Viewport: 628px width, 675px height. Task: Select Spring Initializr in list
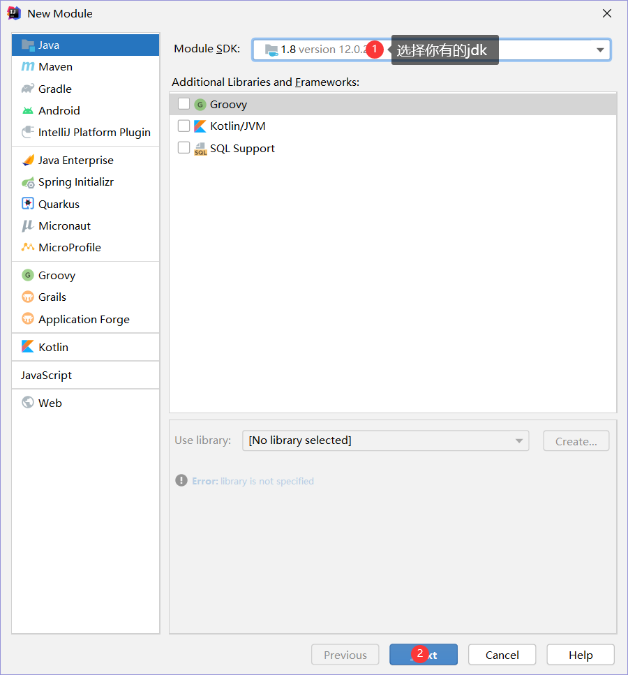[86, 182]
